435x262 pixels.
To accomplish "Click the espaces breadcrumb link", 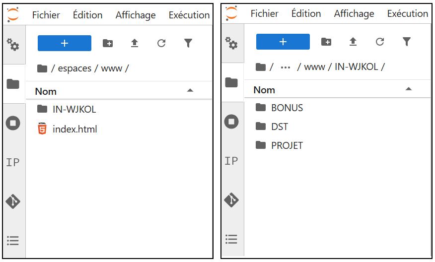I will pyautogui.click(x=74, y=68).
